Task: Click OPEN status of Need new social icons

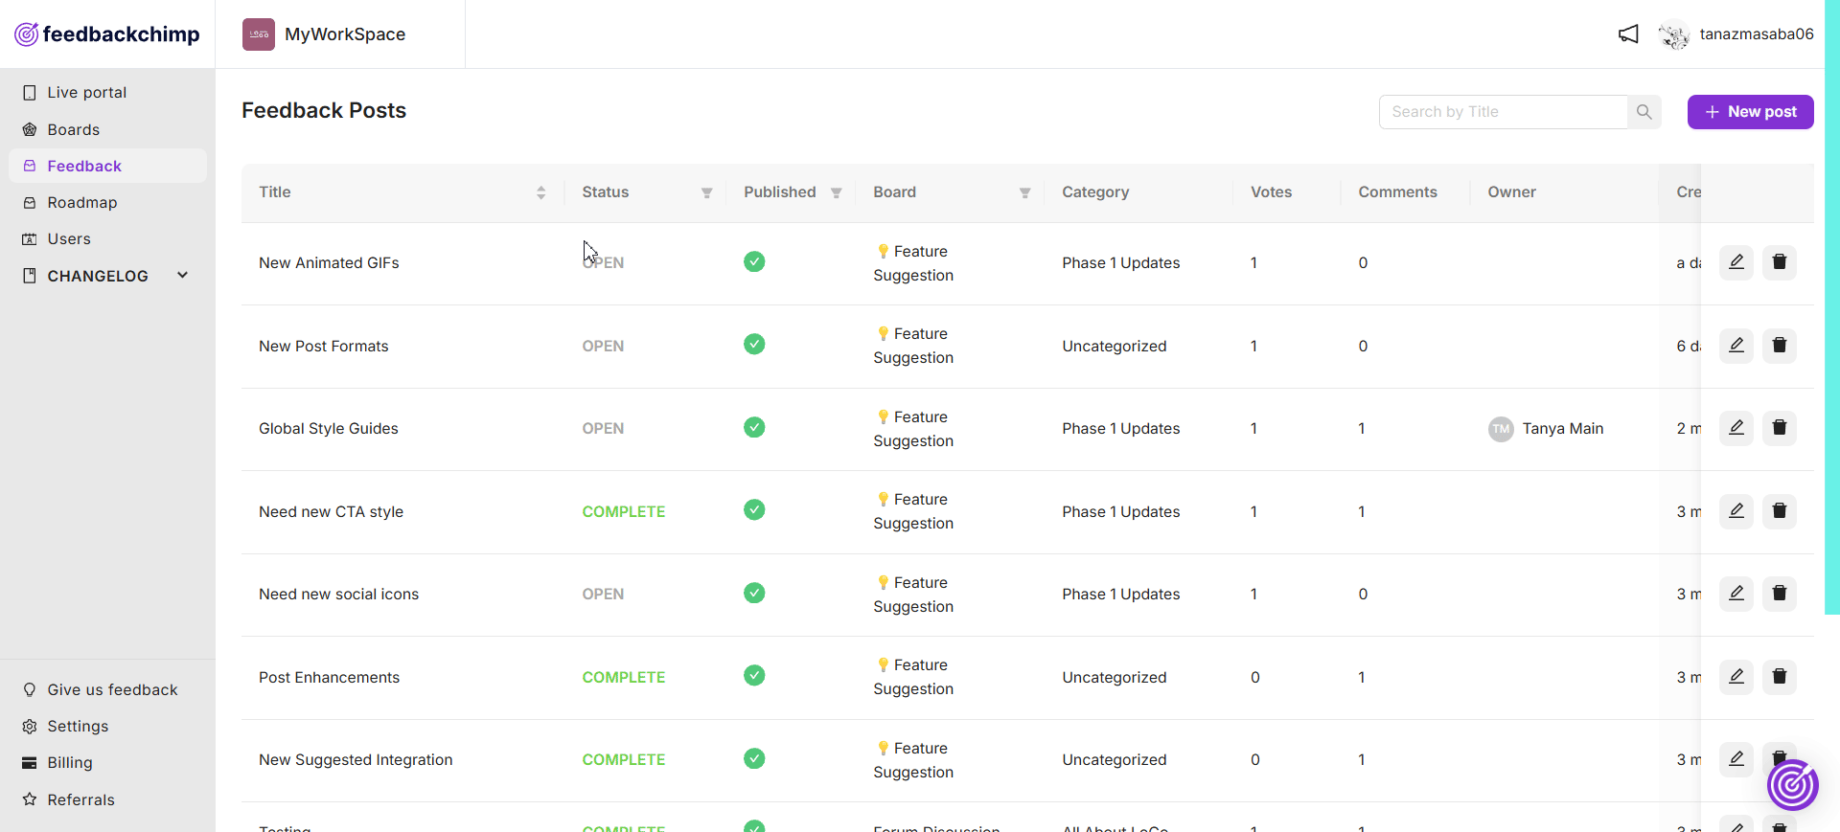Action: coord(603,595)
